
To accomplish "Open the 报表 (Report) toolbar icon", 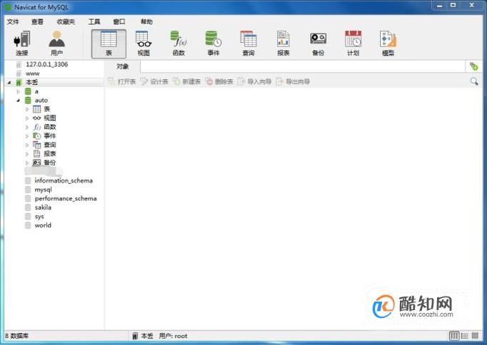I will (x=283, y=43).
